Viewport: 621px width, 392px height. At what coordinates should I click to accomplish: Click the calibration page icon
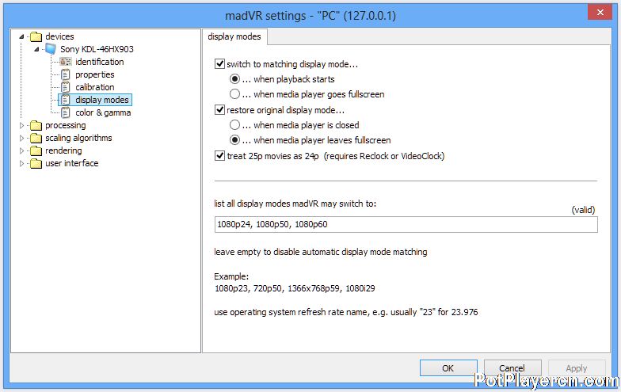tap(65, 87)
